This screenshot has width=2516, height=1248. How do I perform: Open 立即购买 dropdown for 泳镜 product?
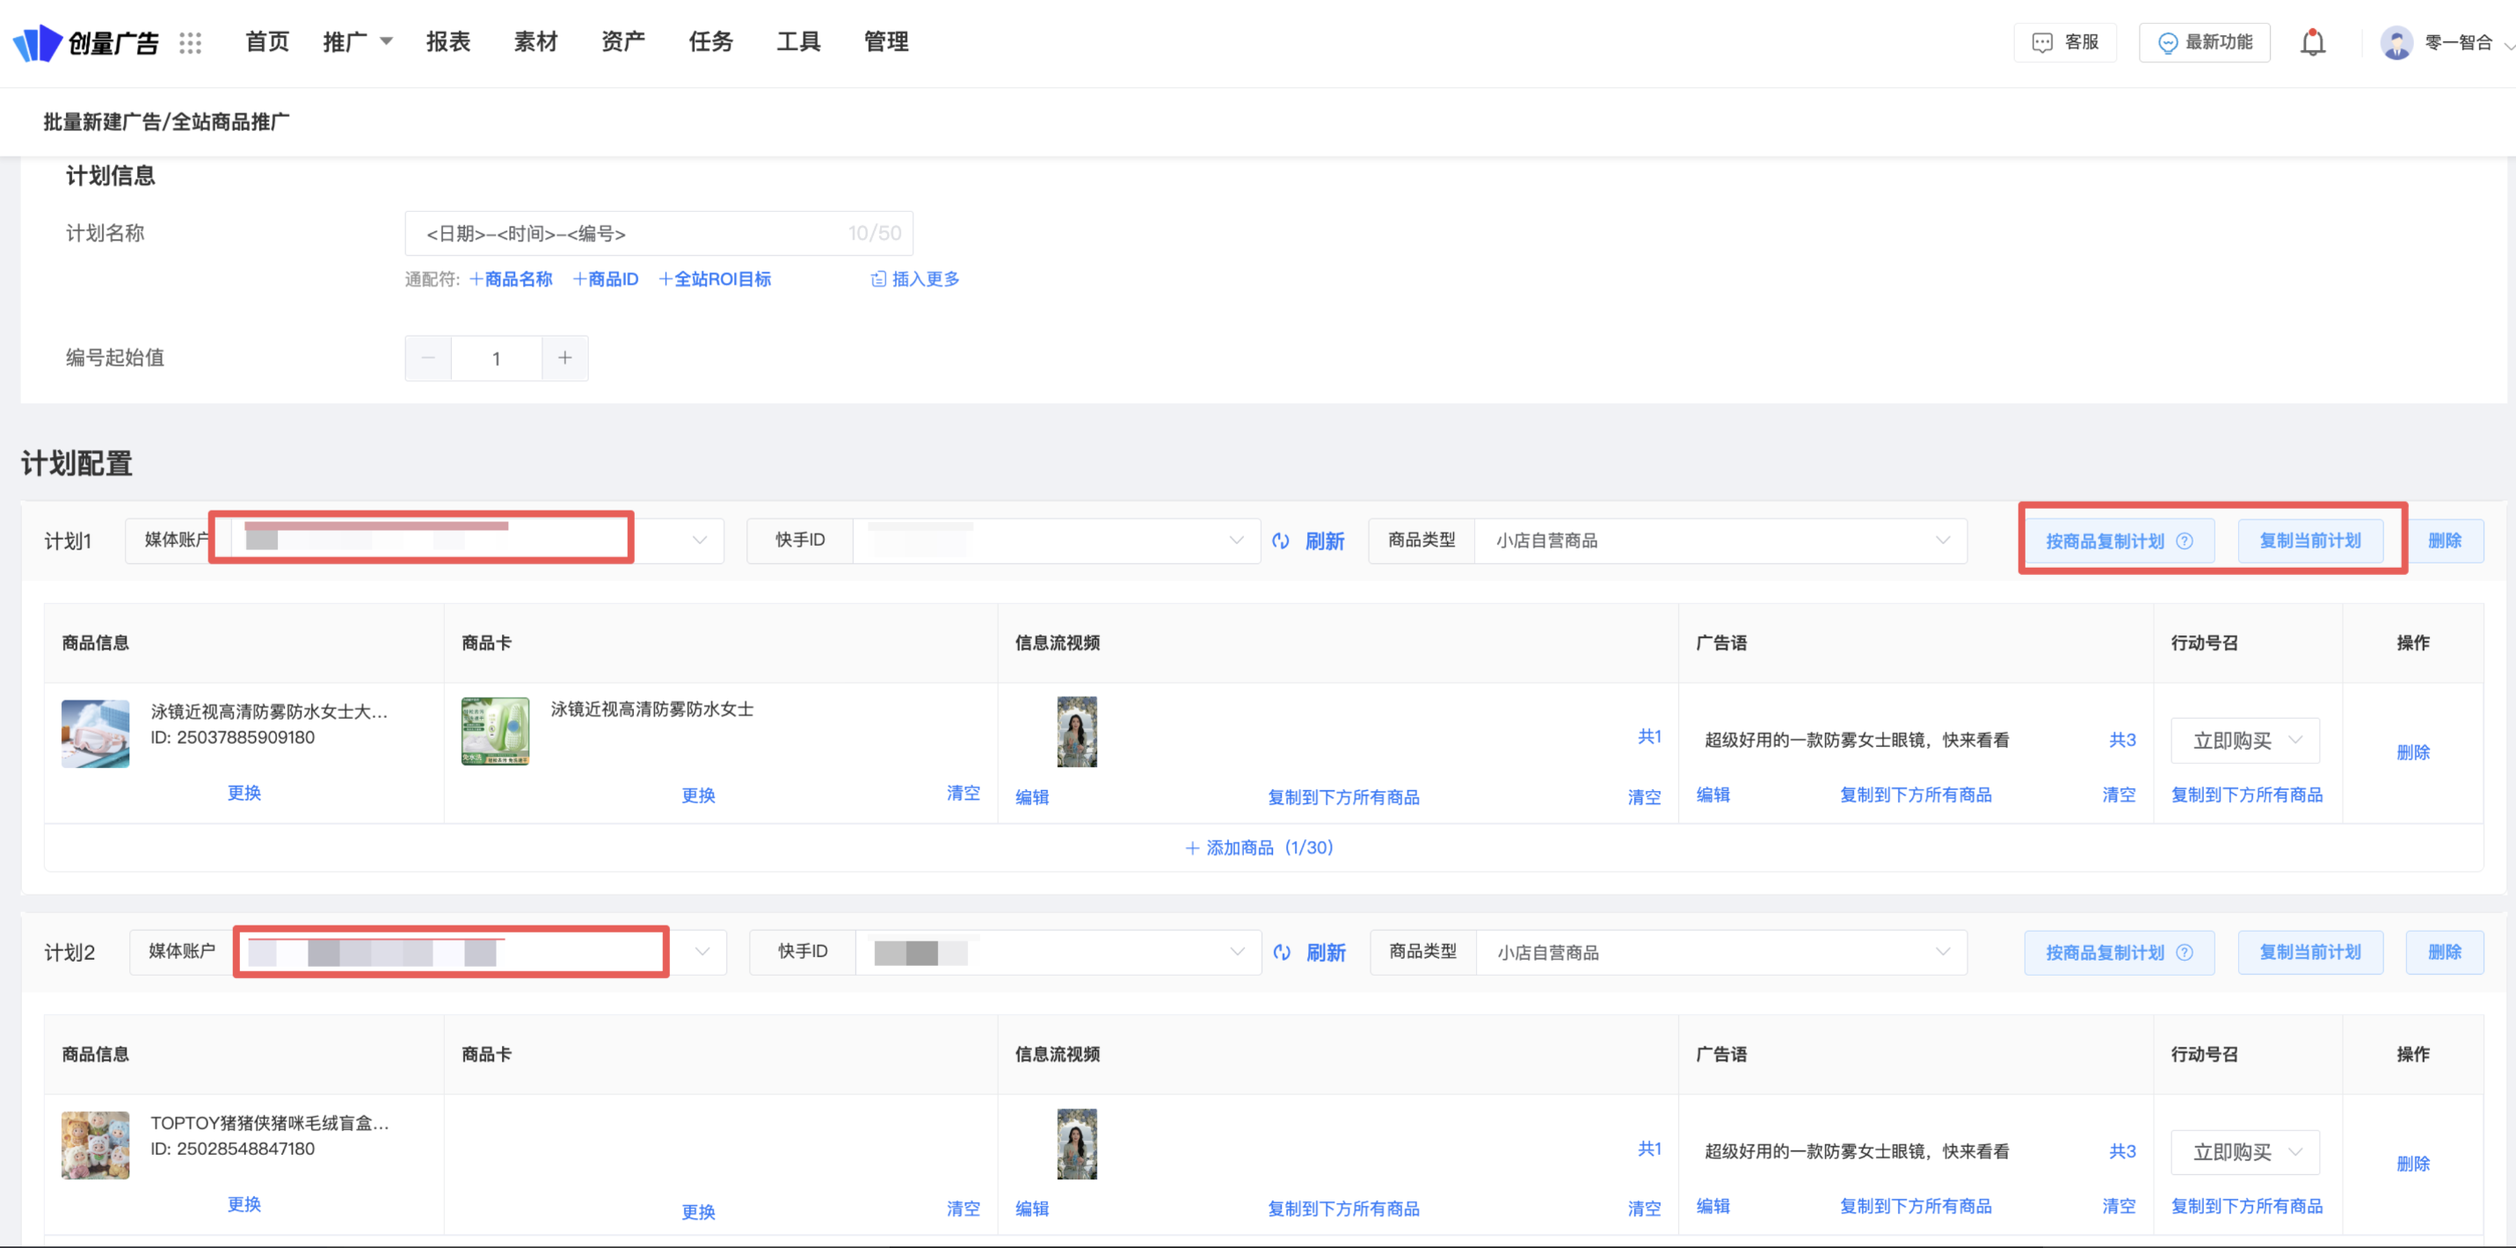coord(2244,741)
